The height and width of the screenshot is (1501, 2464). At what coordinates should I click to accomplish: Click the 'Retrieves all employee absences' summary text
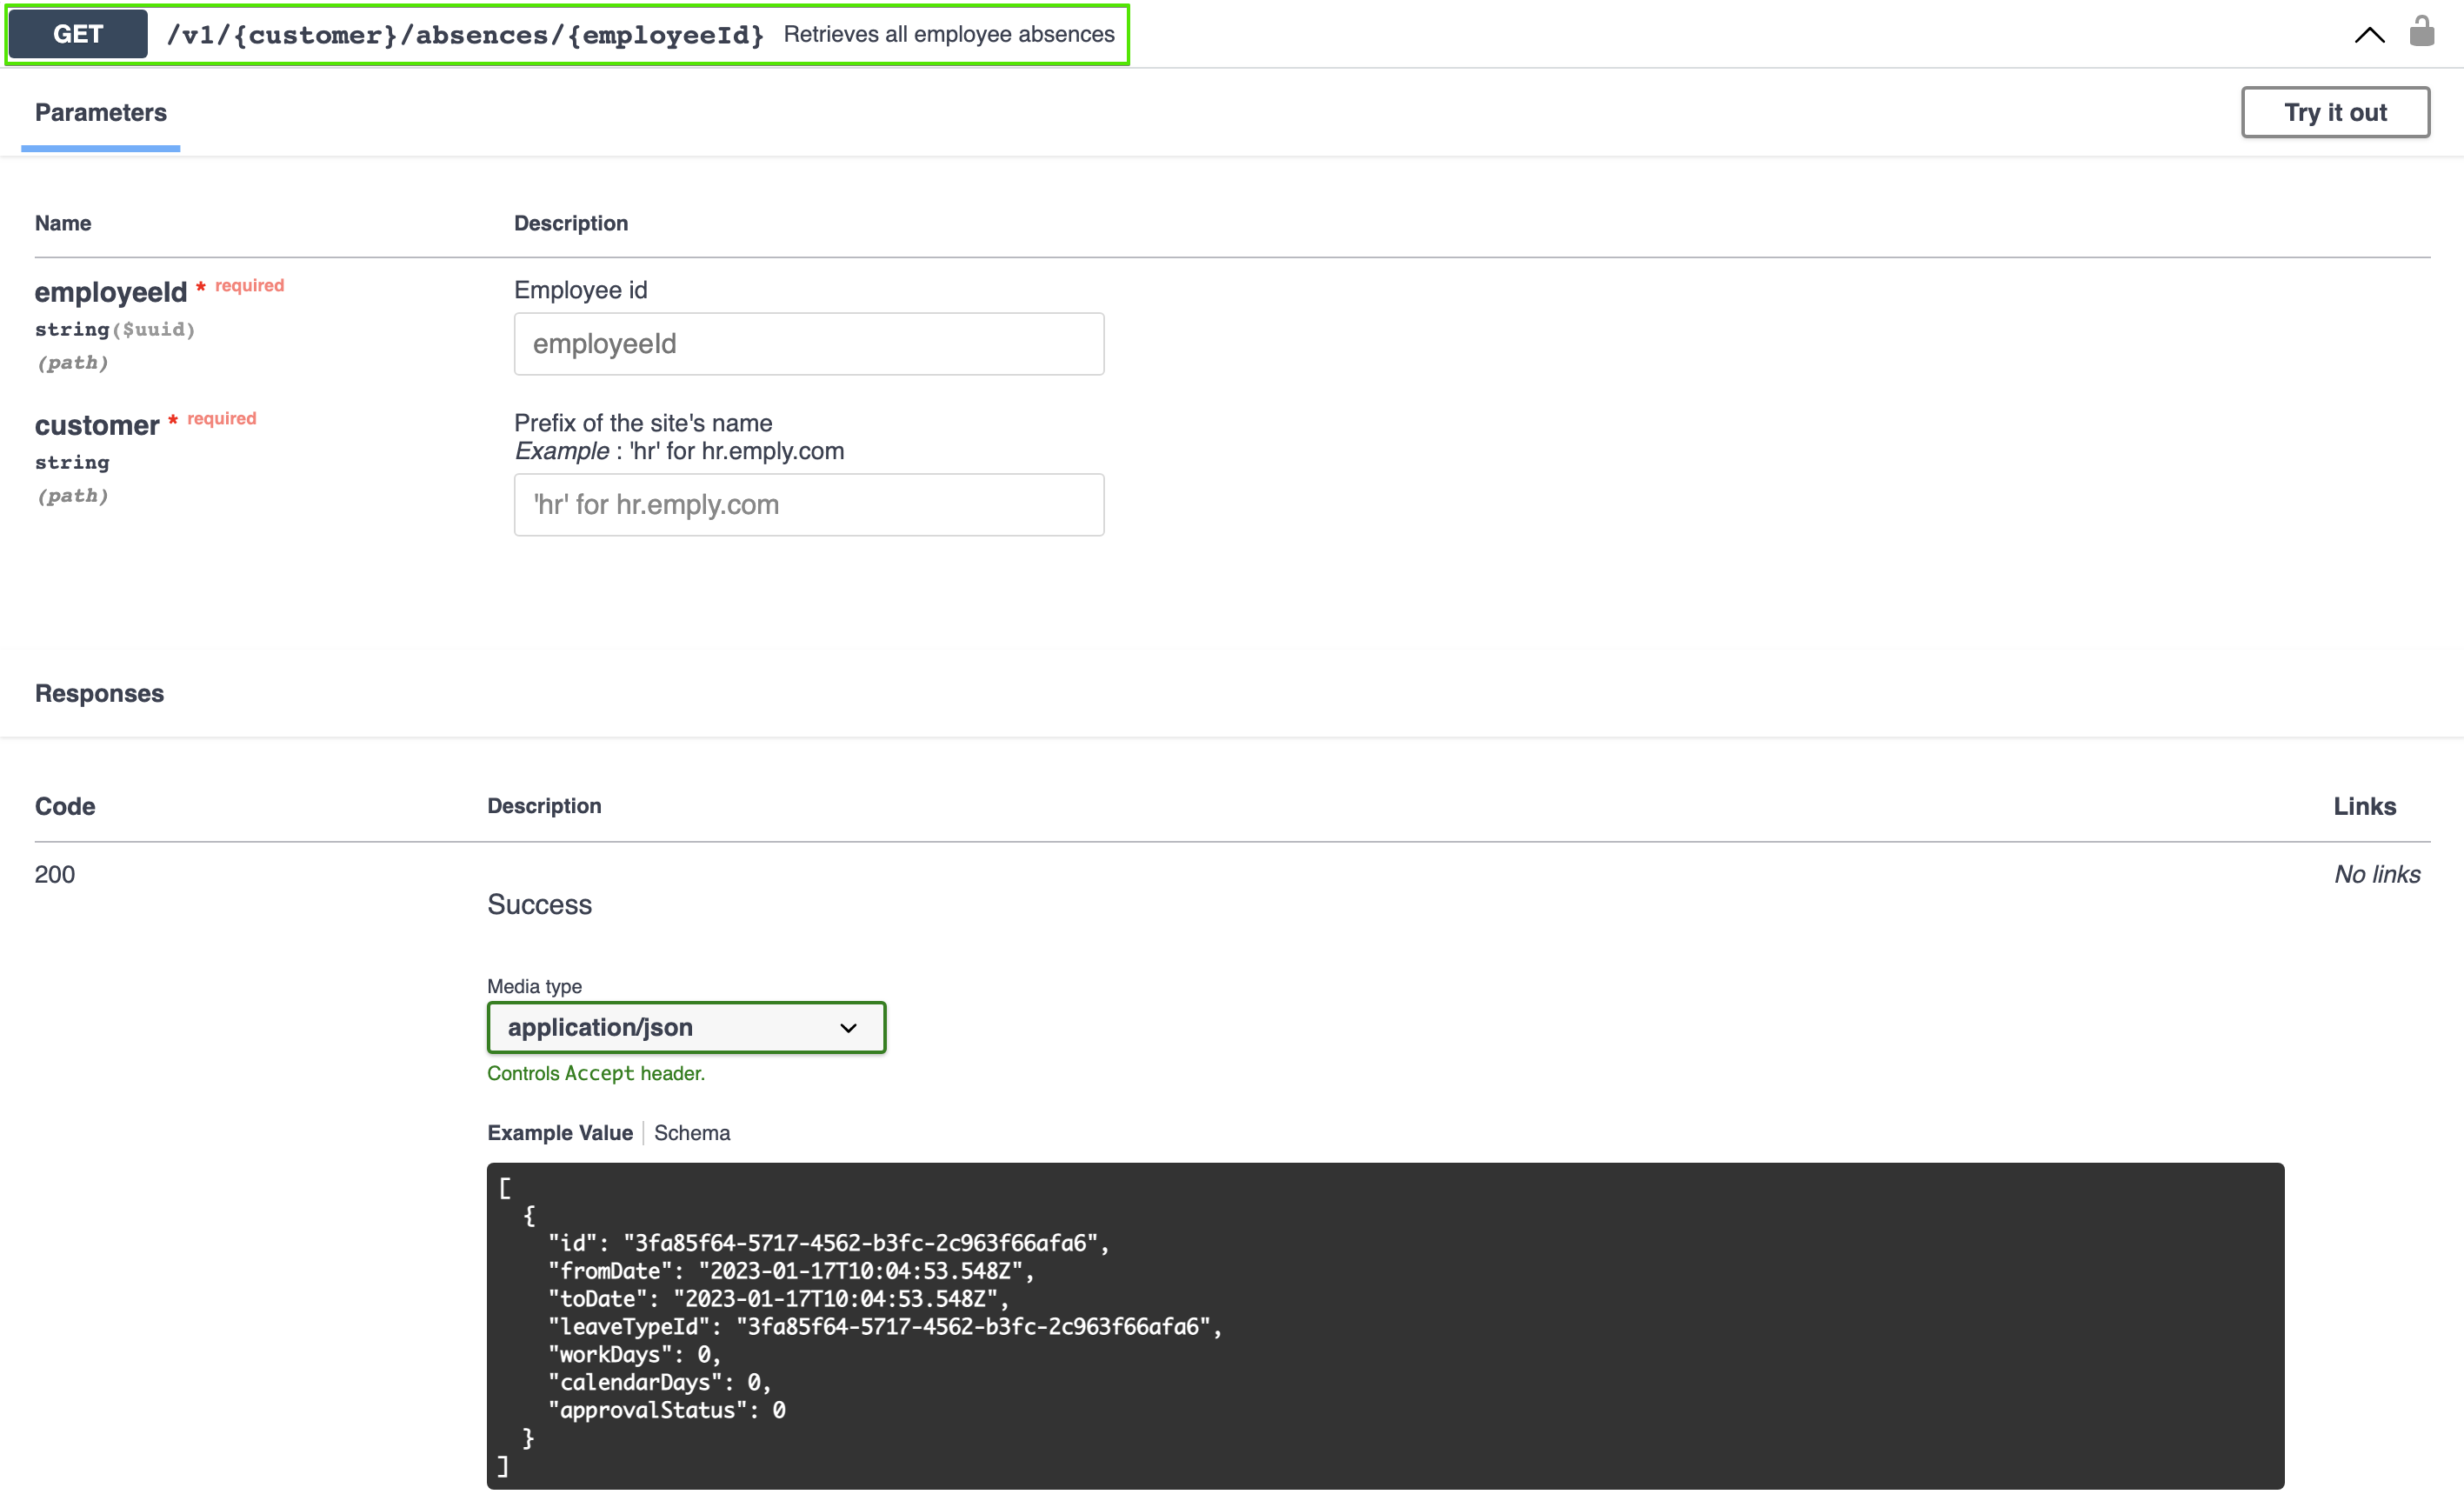tap(948, 34)
